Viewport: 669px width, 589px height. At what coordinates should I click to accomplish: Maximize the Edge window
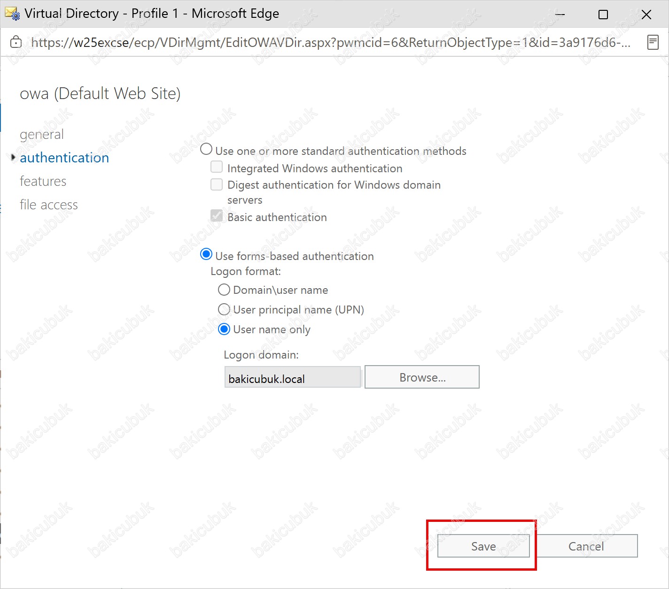[x=603, y=15]
